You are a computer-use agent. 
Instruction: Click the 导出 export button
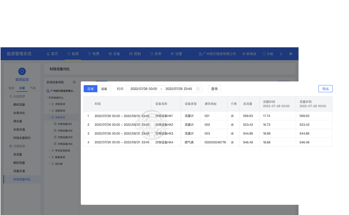[x=325, y=89]
